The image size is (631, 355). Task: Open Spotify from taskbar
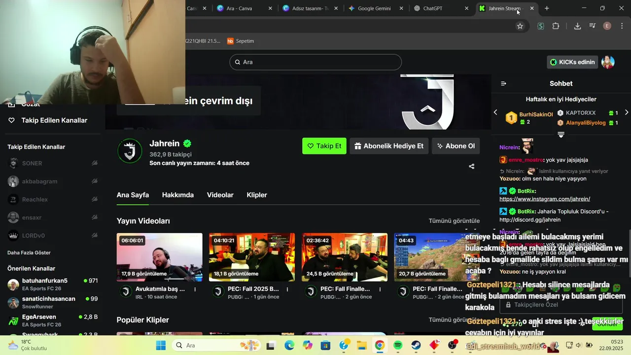pyautogui.click(x=398, y=345)
